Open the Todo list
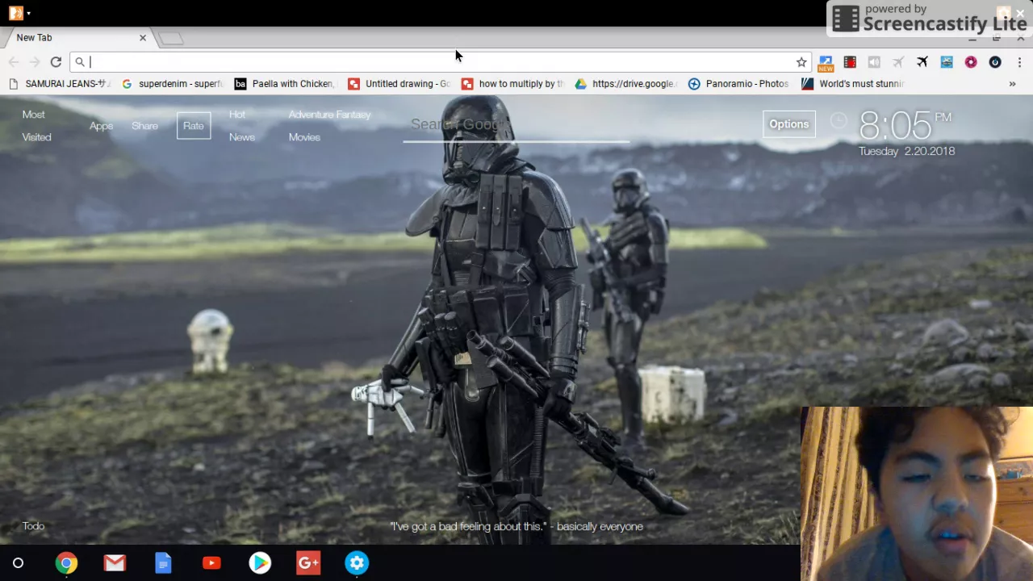Screen dimensions: 1033x581 click(x=33, y=526)
